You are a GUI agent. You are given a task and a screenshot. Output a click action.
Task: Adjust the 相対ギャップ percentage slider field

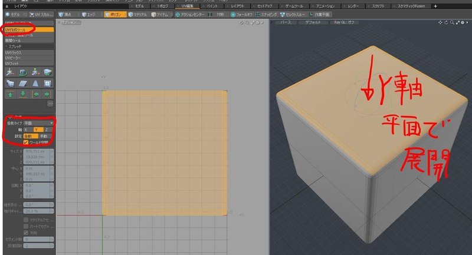[x=38, y=211]
